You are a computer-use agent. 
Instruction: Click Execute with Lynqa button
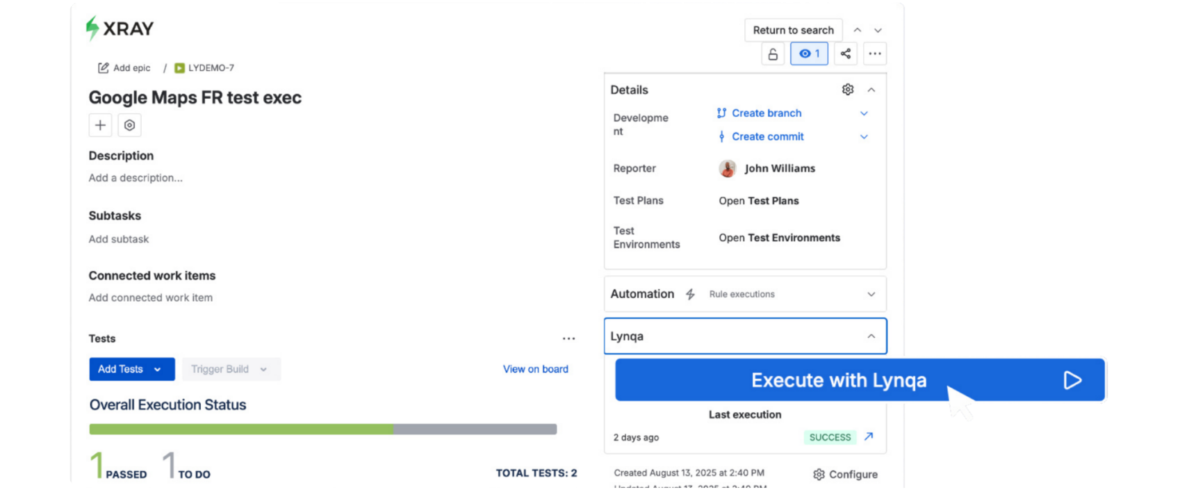click(838, 380)
